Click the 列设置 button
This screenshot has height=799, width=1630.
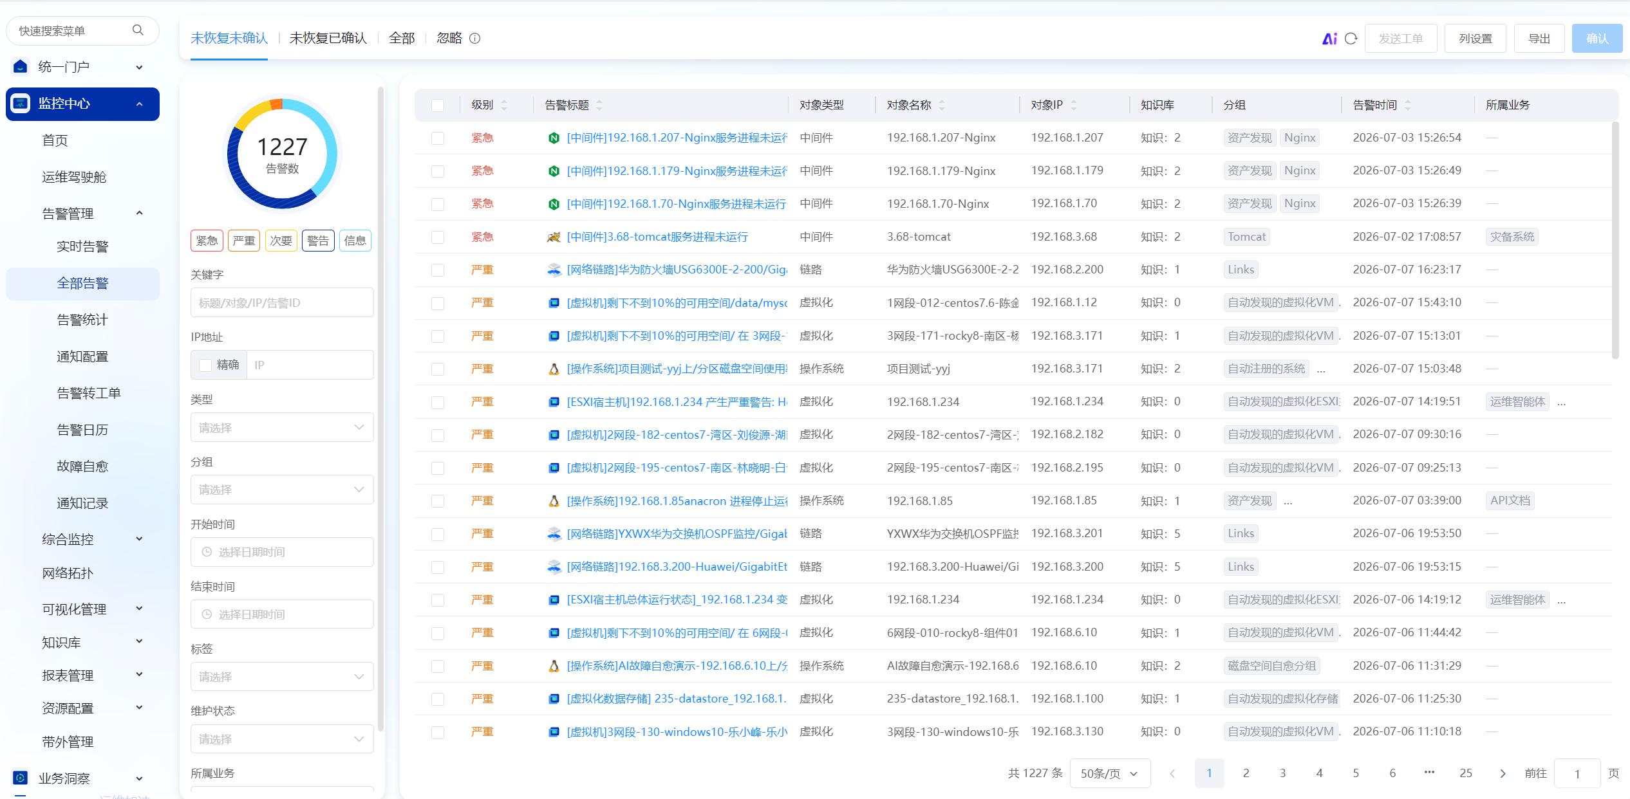point(1475,39)
